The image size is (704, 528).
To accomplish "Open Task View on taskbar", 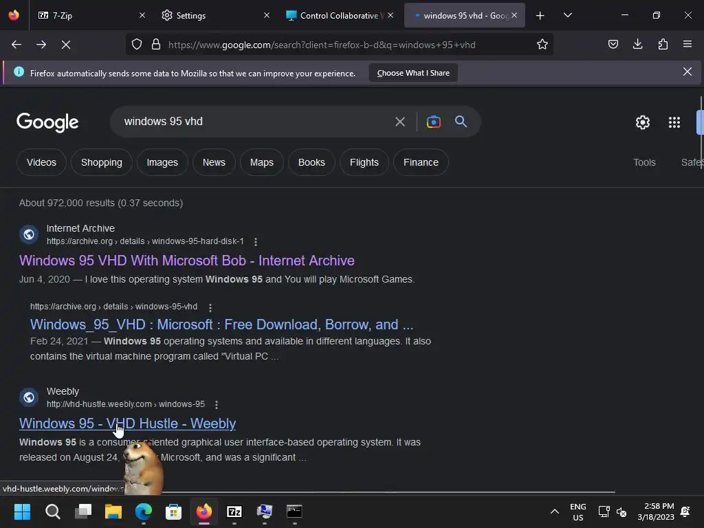I will pos(83,511).
